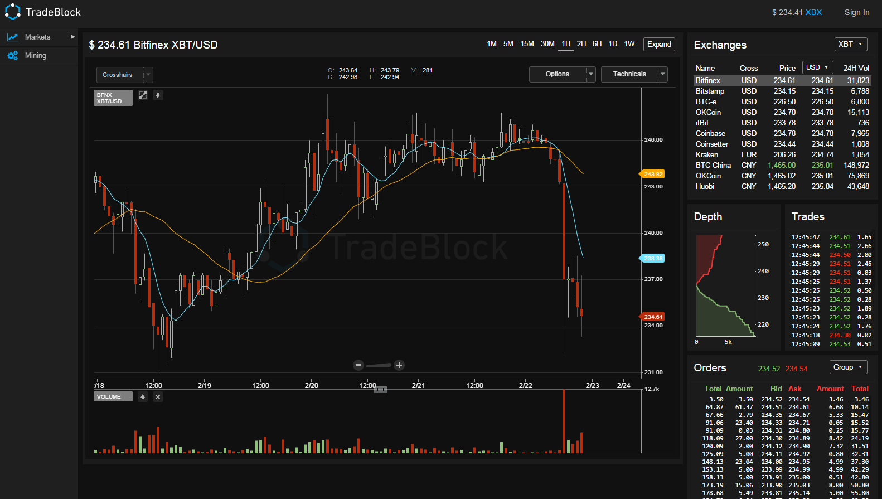Click the Expand chart button
Screen dimensions: 882x499
point(659,45)
